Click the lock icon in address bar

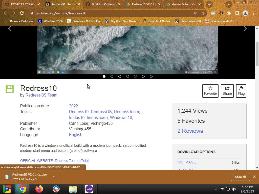32,13
